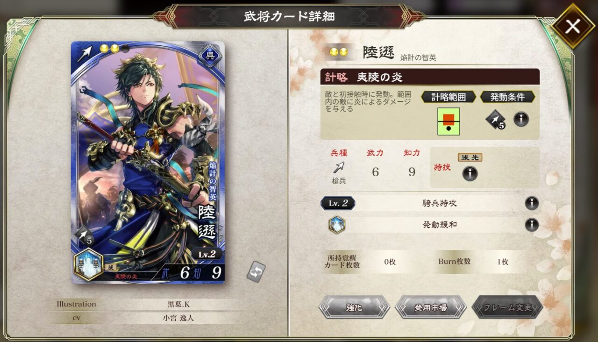Click the 呉 faction emblem on card

click(210, 55)
